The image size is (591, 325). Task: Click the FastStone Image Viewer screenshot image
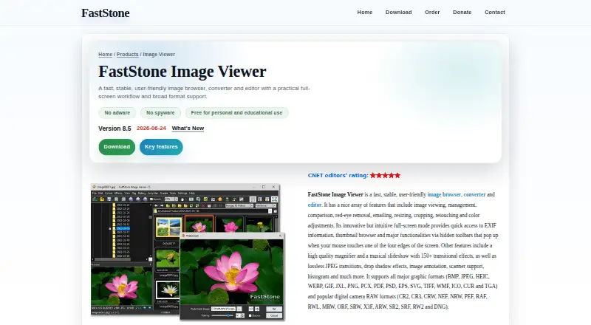coord(188,252)
